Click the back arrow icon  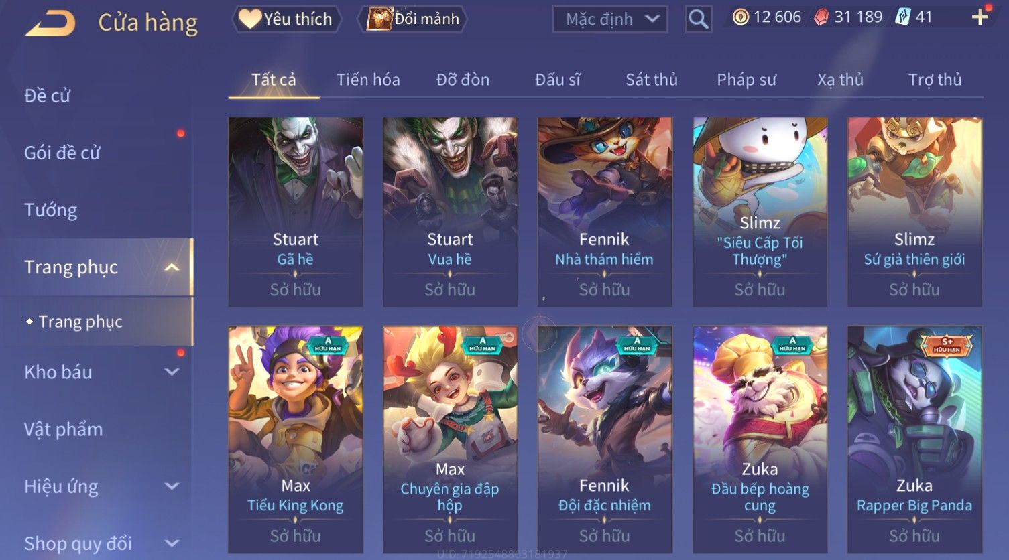[50, 23]
